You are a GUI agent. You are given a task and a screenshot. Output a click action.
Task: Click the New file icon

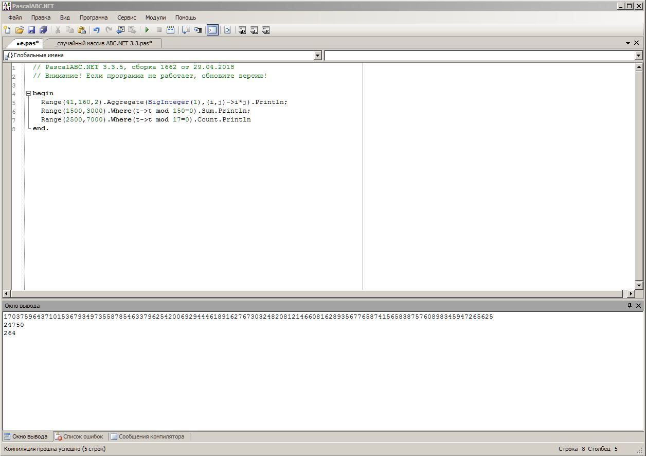7,30
